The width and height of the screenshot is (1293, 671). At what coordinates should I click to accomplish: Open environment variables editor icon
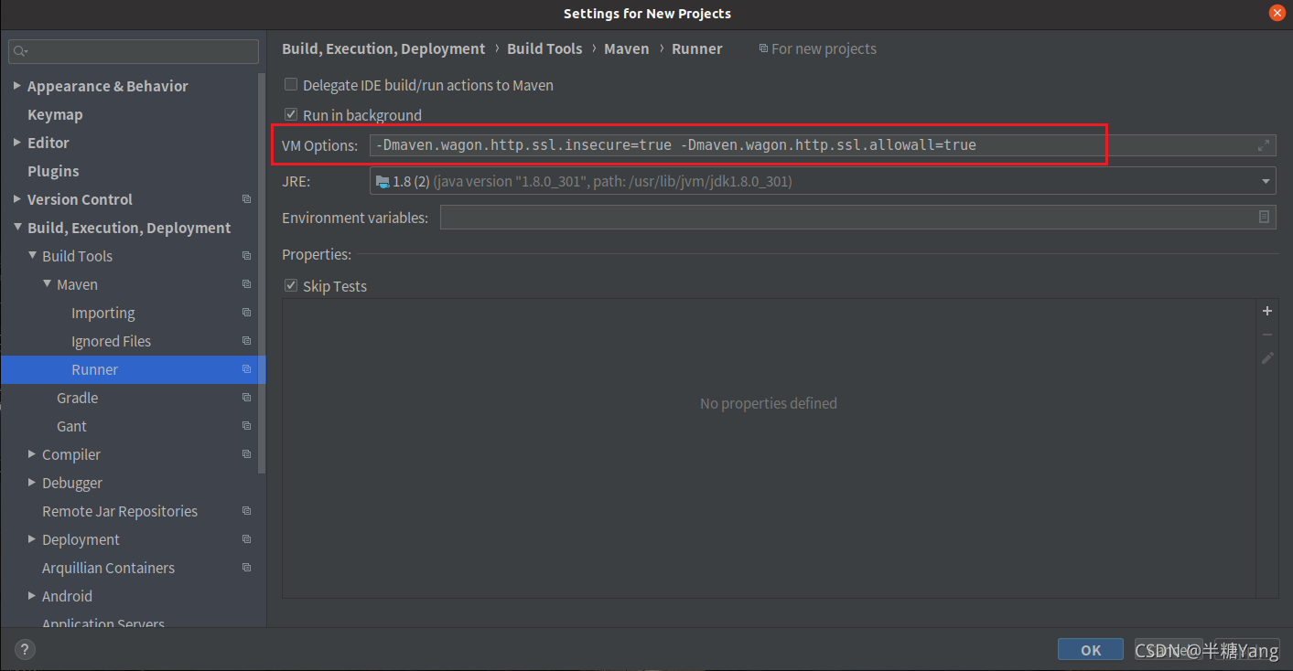pyautogui.click(x=1264, y=217)
